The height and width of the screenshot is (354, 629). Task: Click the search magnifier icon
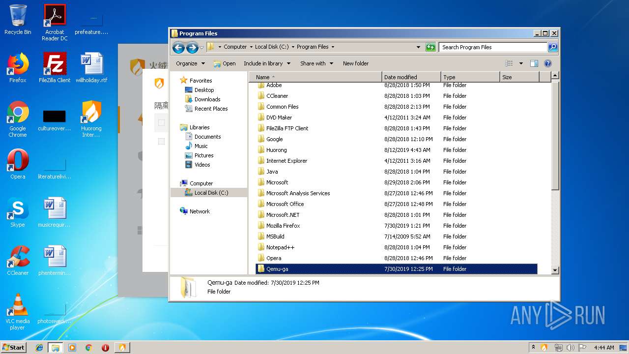pyautogui.click(x=553, y=47)
